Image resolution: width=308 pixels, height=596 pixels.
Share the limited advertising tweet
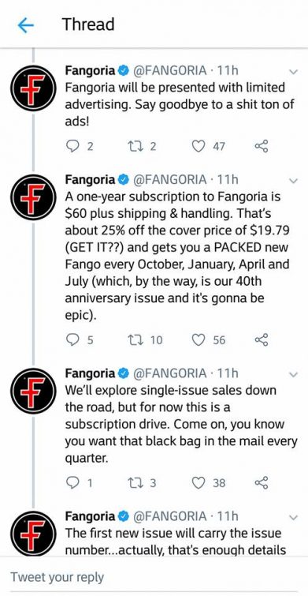262,146
